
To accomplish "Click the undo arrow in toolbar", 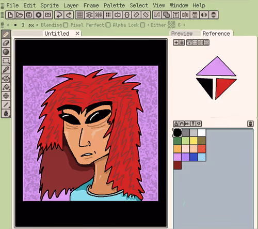I will (x=59, y=15).
